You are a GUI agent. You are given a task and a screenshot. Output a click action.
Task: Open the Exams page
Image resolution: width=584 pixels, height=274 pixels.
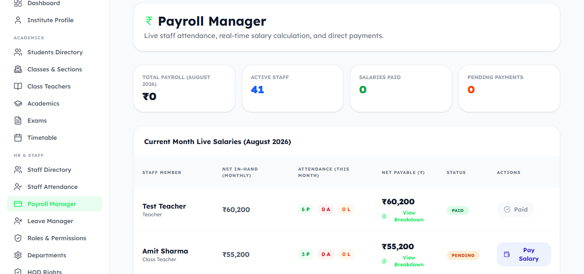pyautogui.click(x=54, y=121)
